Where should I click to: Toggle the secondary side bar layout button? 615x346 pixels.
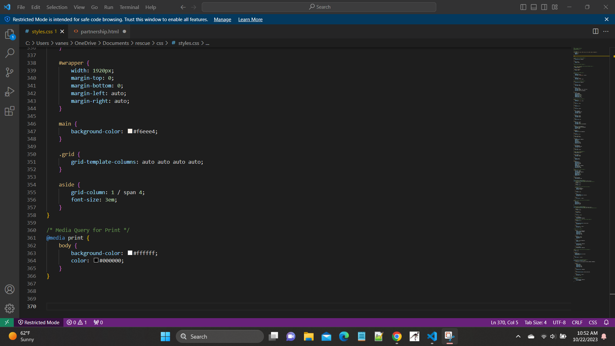point(544,7)
